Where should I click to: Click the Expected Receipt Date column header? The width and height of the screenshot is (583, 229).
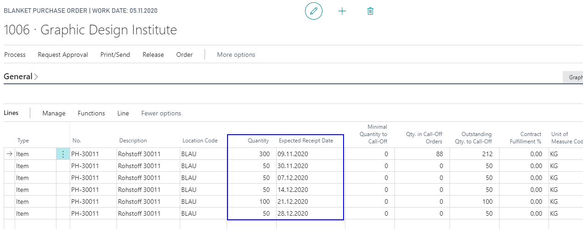pos(306,141)
